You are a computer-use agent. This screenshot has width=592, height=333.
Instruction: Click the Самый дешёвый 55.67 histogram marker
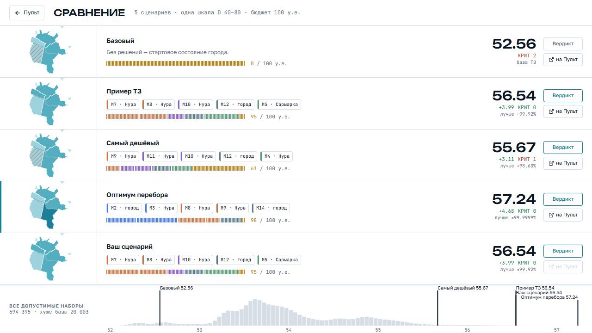438,308
